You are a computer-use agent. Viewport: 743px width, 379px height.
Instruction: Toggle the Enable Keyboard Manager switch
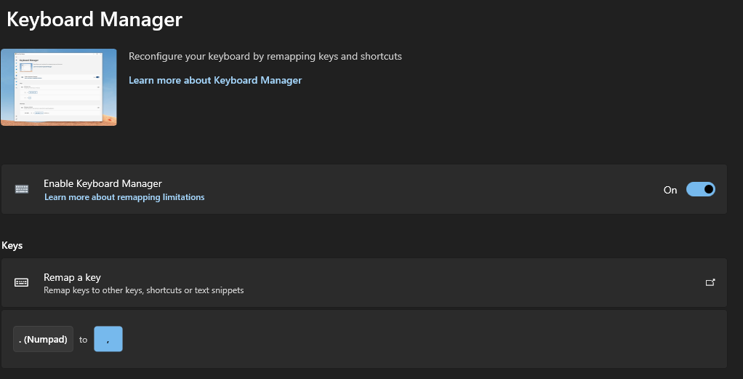pyautogui.click(x=700, y=189)
